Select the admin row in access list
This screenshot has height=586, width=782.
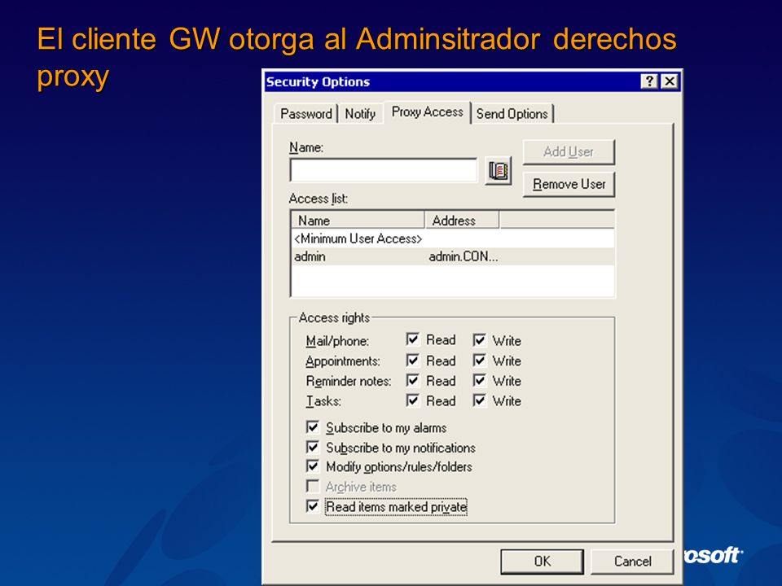[453, 256]
